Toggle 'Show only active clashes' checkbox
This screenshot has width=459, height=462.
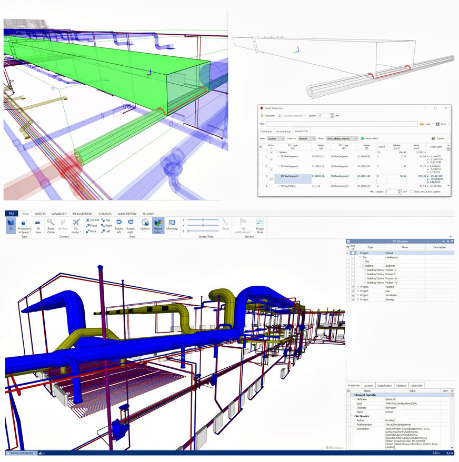pos(412,192)
